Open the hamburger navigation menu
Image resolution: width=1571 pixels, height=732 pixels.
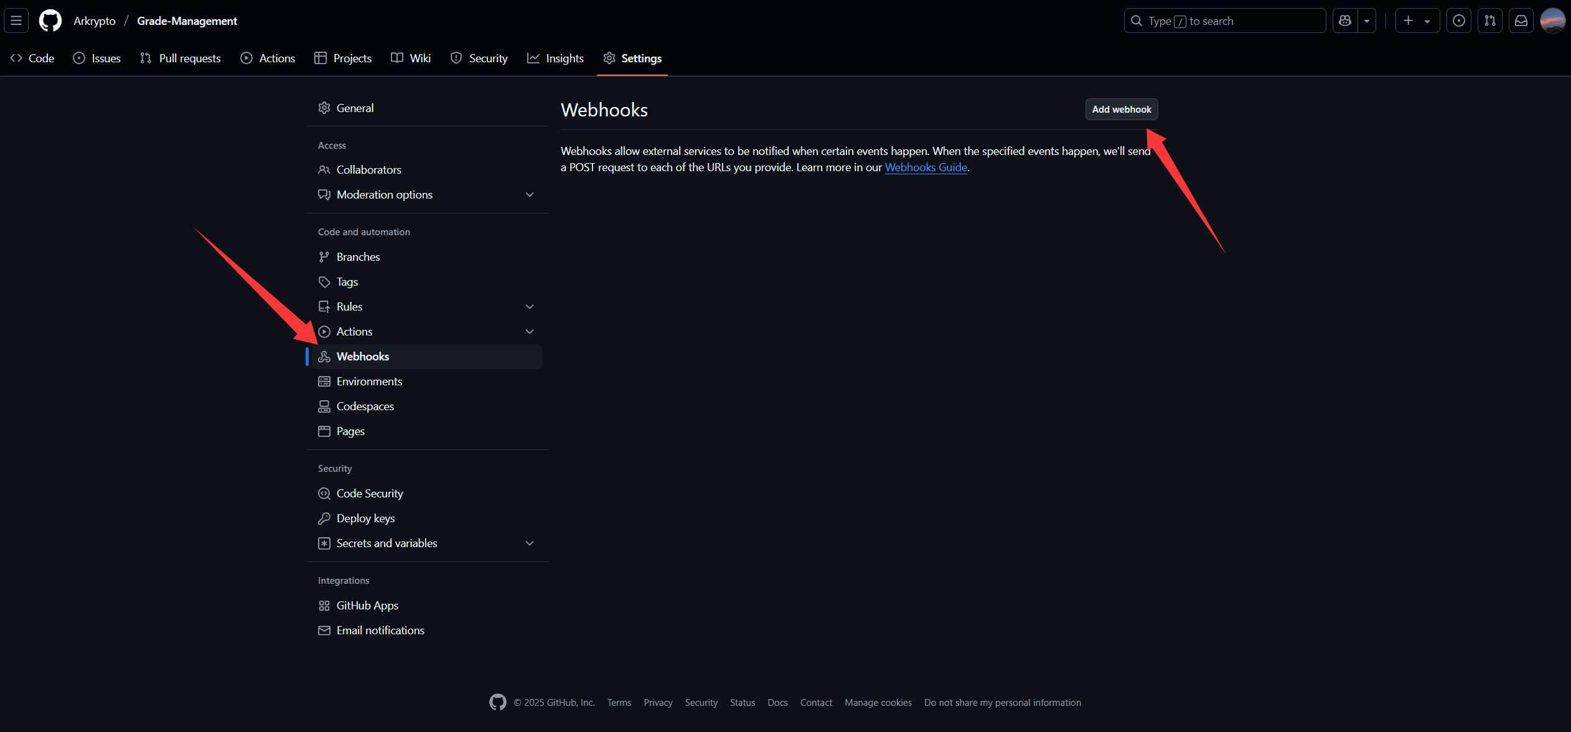click(16, 21)
